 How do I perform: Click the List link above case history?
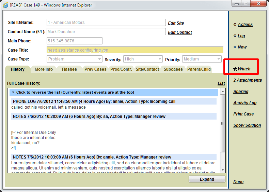tap(221, 83)
